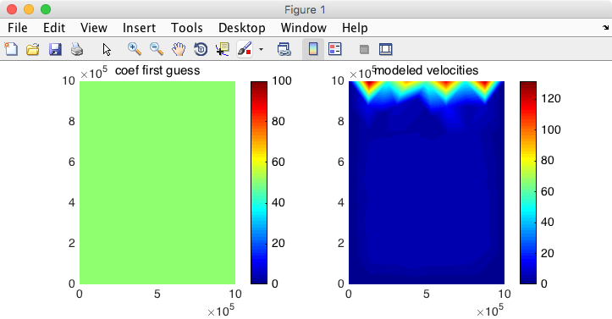612x319 pixels.
Task: Open the Brush color dropdown arrow
Action: click(261, 50)
